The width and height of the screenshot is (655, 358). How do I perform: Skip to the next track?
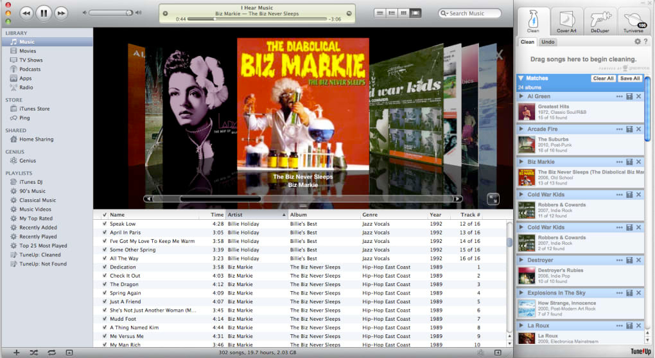(x=61, y=13)
